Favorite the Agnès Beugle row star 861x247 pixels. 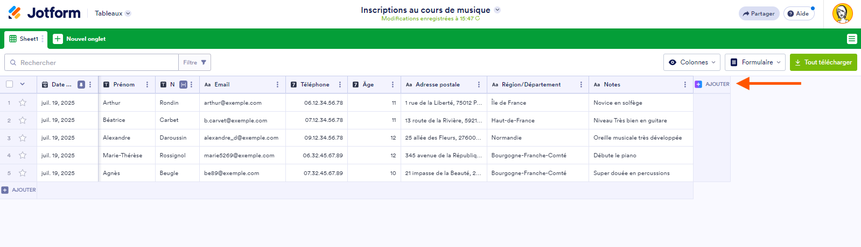coord(23,173)
